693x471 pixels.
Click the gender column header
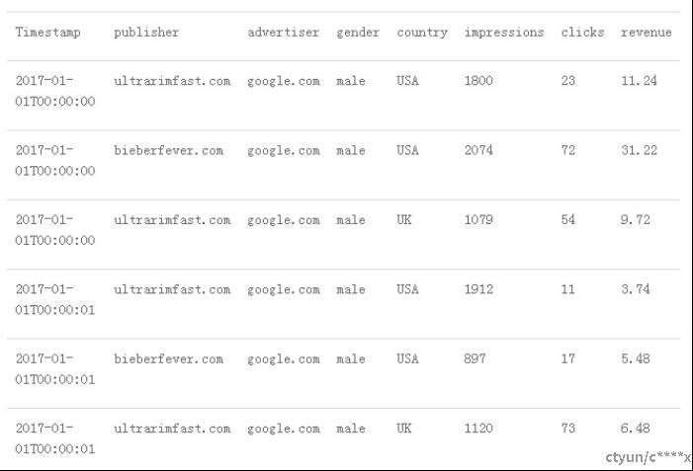tap(358, 33)
